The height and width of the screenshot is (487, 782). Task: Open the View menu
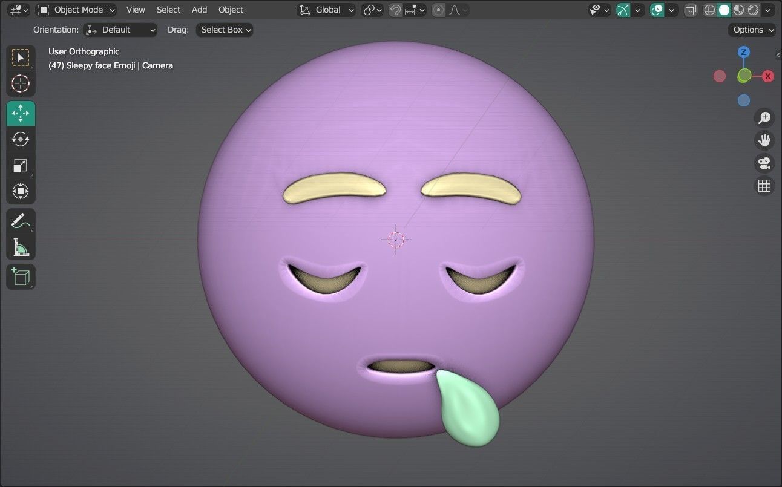[x=136, y=10]
